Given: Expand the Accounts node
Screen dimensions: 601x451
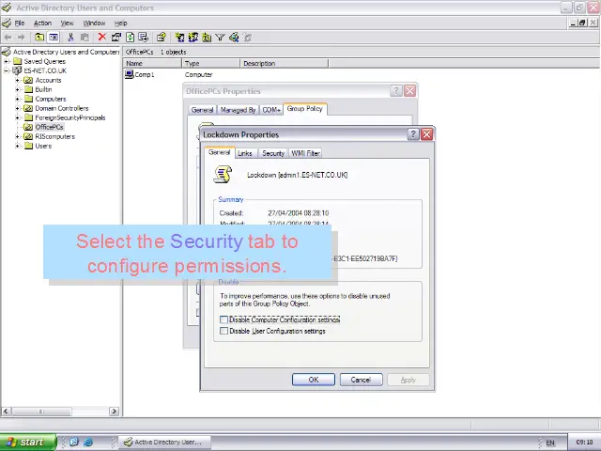Looking at the screenshot, I should coord(17,80).
